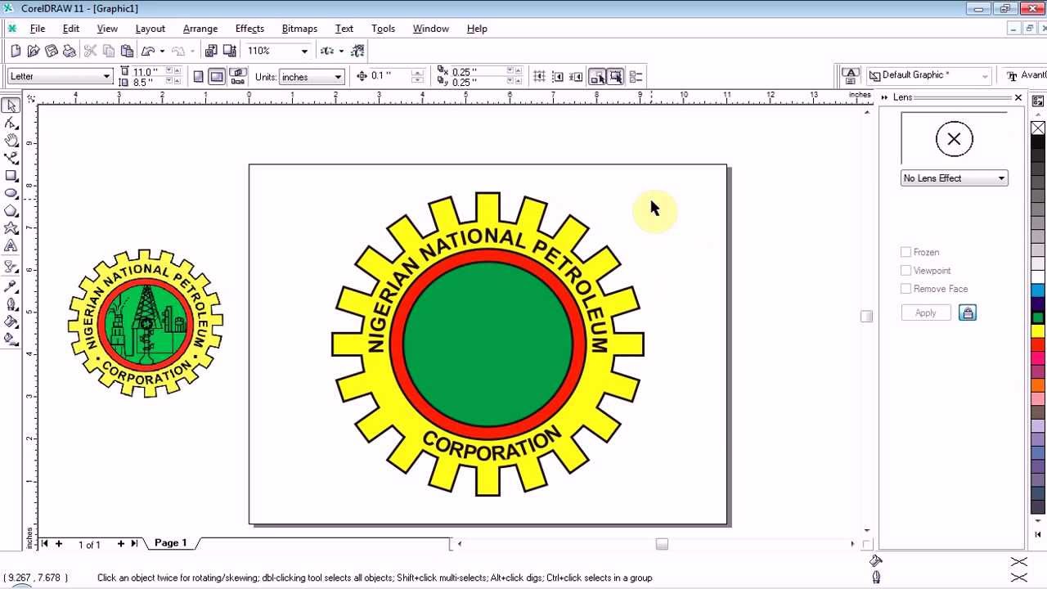Go to the first page arrow
This screenshot has width=1047, height=589.
(x=45, y=543)
